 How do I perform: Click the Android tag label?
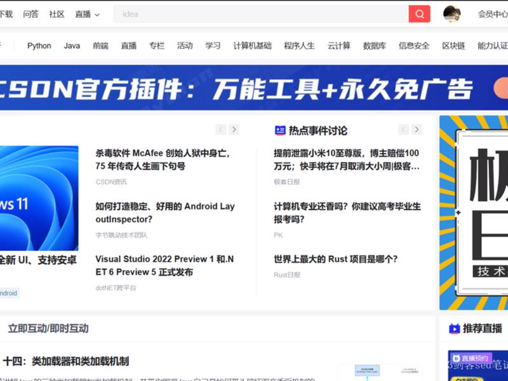pyautogui.click(x=9, y=293)
